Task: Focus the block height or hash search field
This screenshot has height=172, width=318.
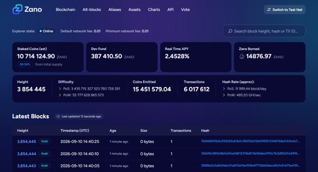Action: [x=264, y=31]
